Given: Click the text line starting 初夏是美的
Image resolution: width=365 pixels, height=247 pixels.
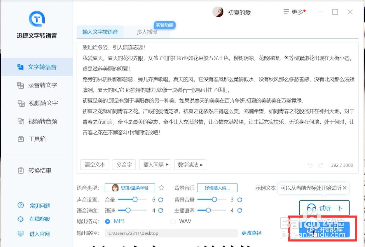Looking at the screenshot, I should coord(193,101).
